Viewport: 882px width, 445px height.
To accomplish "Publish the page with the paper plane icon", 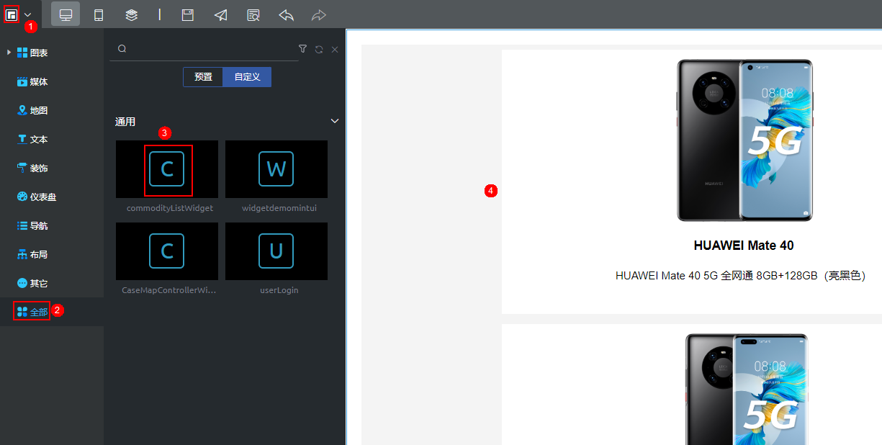I will 221,15.
